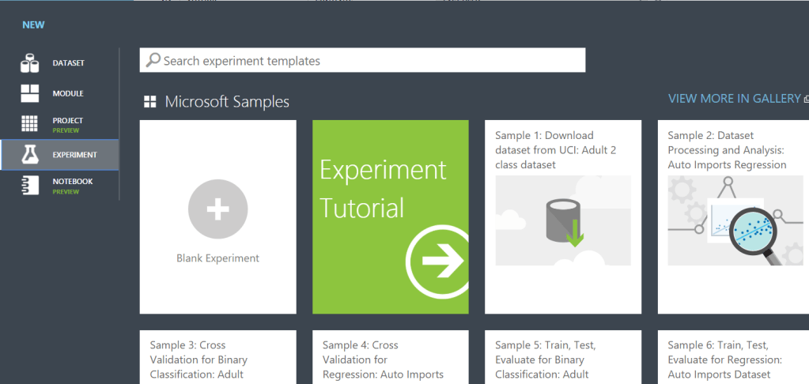Screen dimensions: 809x384
Task: Open VIEW MORE IN GALLERY link
Action: tap(734, 99)
